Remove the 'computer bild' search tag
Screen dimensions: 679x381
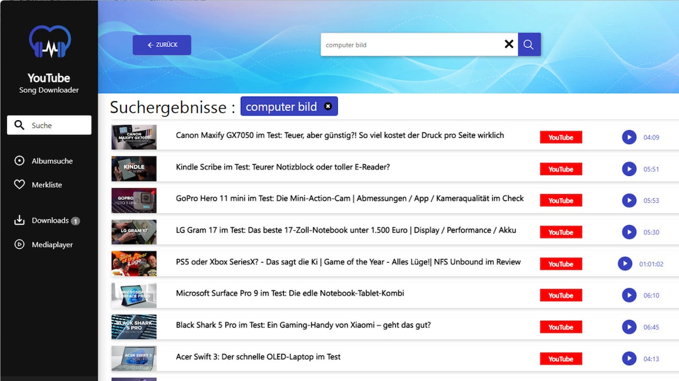[328, 107]
